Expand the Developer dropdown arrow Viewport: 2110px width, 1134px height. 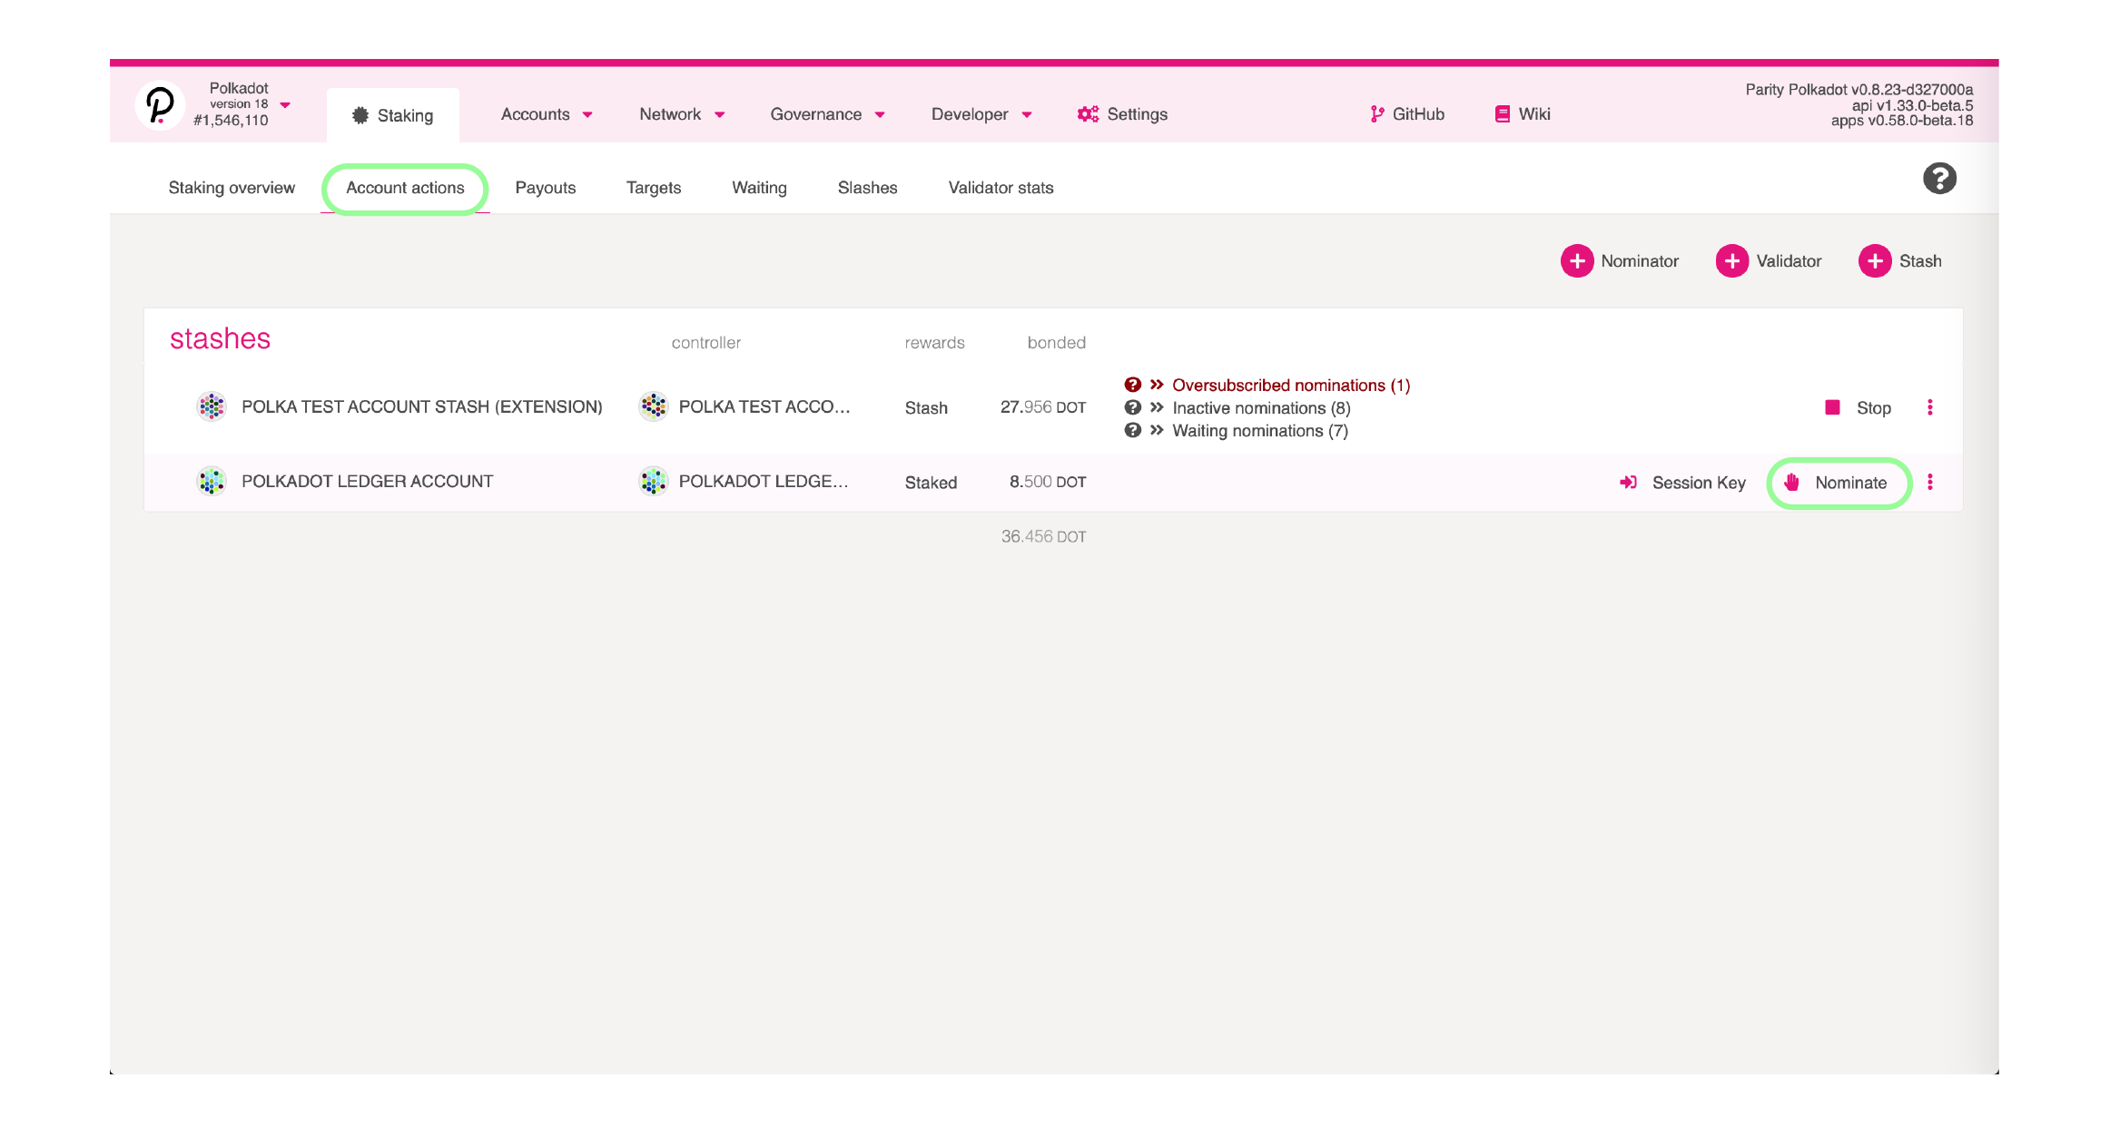click(x=1027, y=115)
